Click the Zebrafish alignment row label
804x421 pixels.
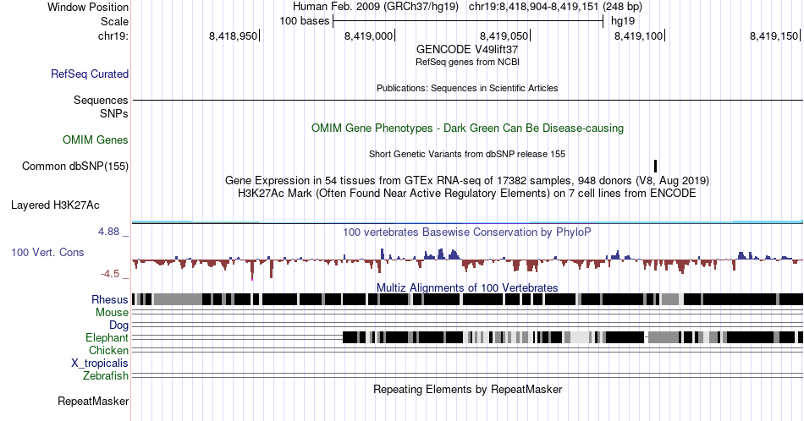point(106,376)
